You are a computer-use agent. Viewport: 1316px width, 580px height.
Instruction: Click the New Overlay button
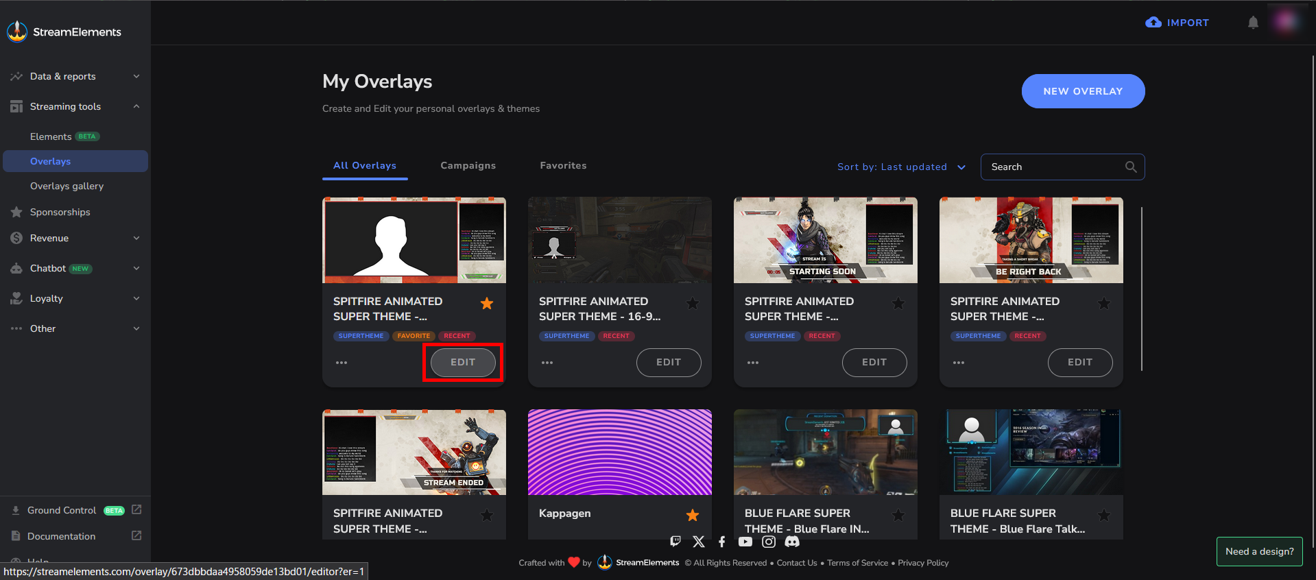(x=1084, y=91)
